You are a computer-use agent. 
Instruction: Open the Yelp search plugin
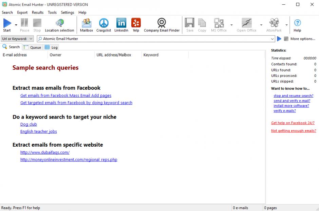coord(136,25)
